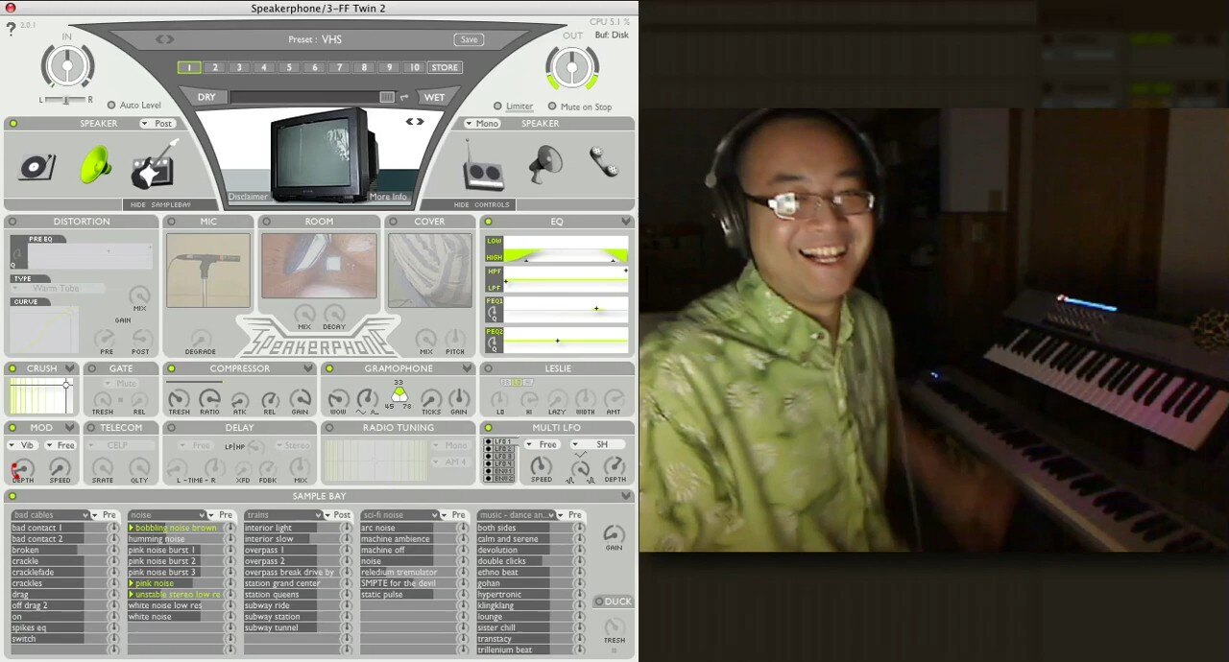The image size is (1229, 662).
Task: Toggle the DUCK switch in Sample Bay
Action: tap(598, 602)
